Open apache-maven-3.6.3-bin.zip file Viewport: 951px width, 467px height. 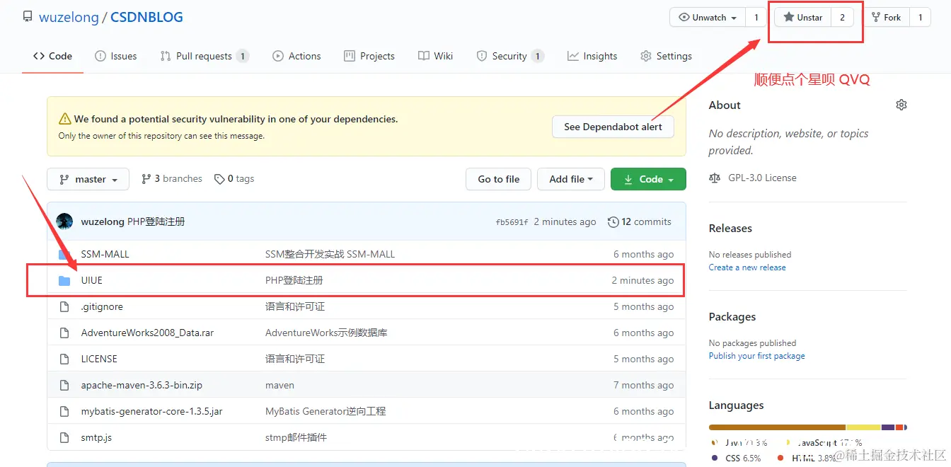142,385
